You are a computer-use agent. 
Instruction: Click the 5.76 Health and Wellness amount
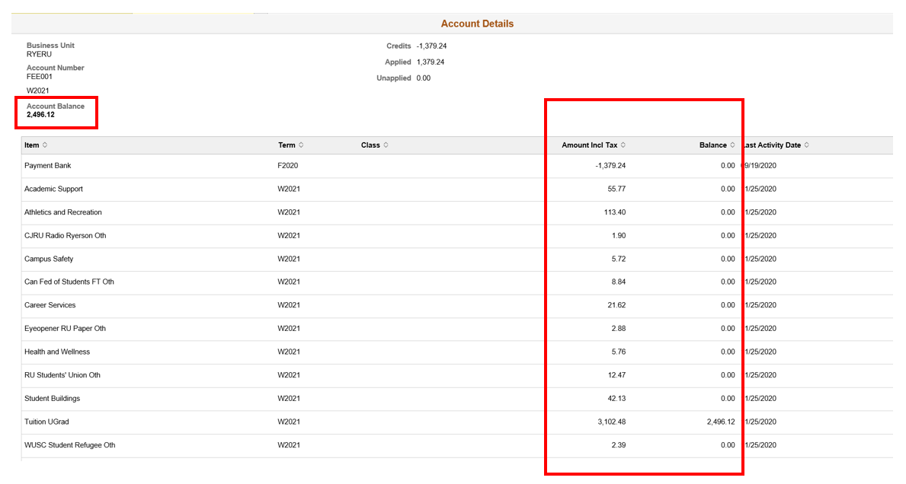tap(618, 352)
